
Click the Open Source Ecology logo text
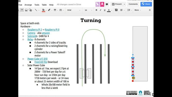pos(147,93)
